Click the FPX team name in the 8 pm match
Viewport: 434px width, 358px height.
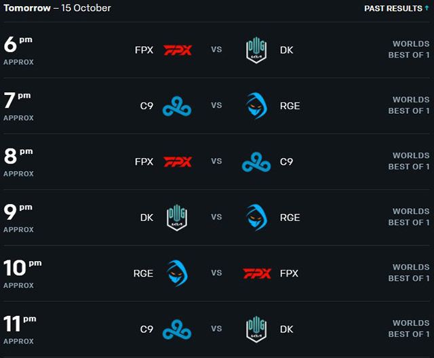click(x=144, y=162)
